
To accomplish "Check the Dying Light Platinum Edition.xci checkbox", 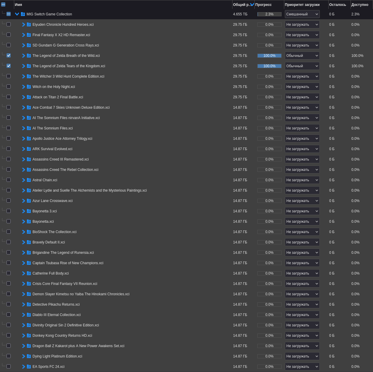I will click(9, 356).
